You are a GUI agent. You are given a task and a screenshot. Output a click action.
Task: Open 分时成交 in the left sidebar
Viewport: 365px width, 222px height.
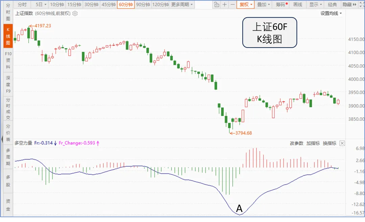pos(8,109)
